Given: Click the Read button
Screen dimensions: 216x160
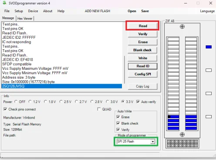Looking at the screenshot, I should click(143, 26).
